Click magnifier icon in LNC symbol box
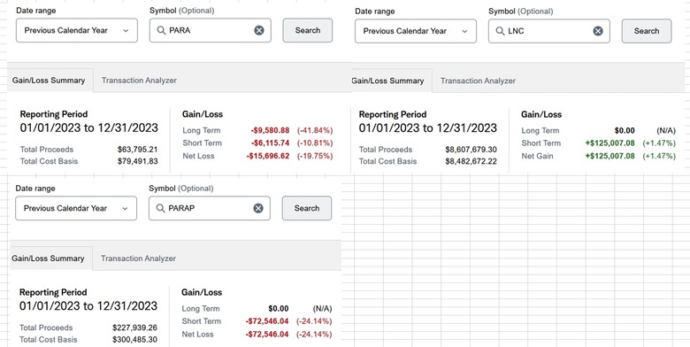Image resolution: width=690 pixels, height=347 pixels. pos(500,31)
